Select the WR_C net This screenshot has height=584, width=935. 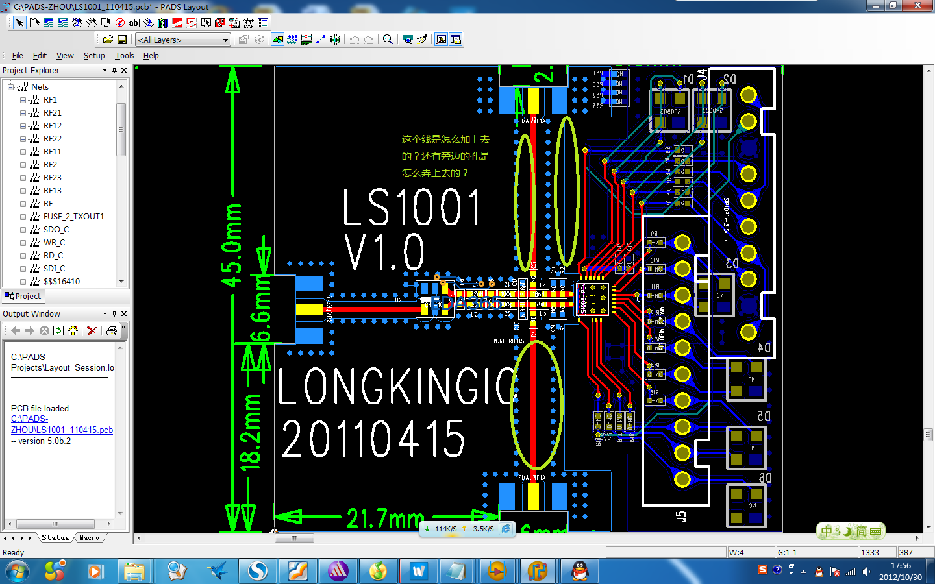click(55, 243)
